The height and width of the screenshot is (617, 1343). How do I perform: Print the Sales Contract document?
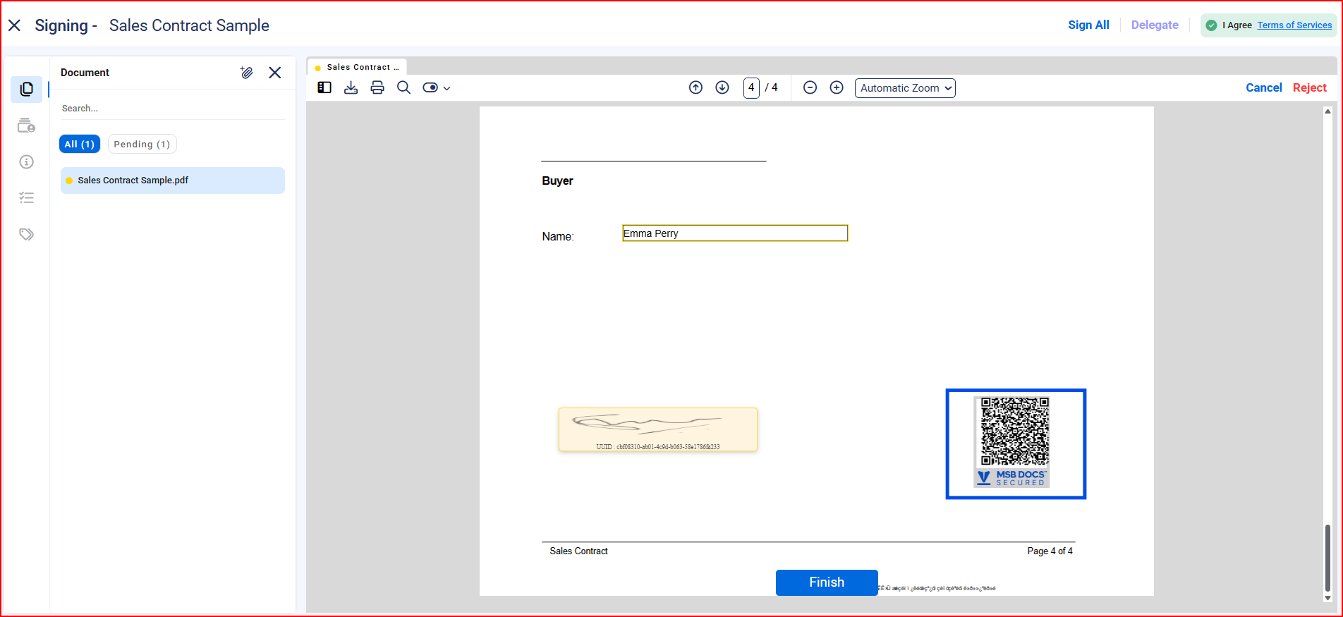(x=377, y=87)
